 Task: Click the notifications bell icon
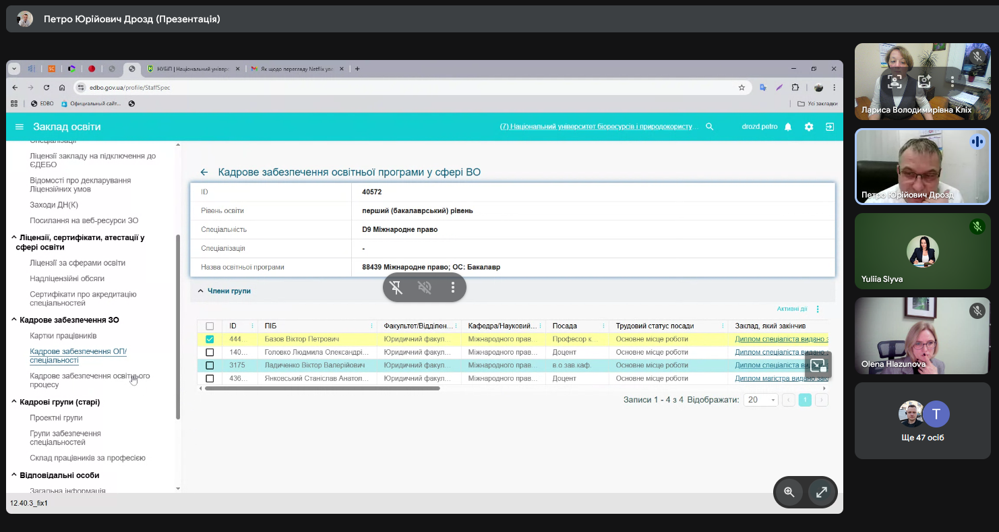[788, 127]
